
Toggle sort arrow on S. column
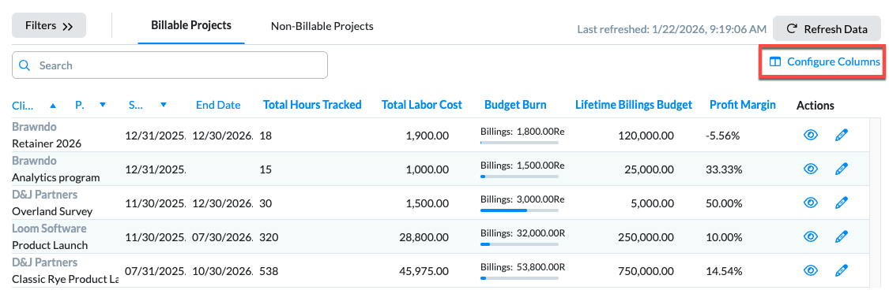[164, 106]
